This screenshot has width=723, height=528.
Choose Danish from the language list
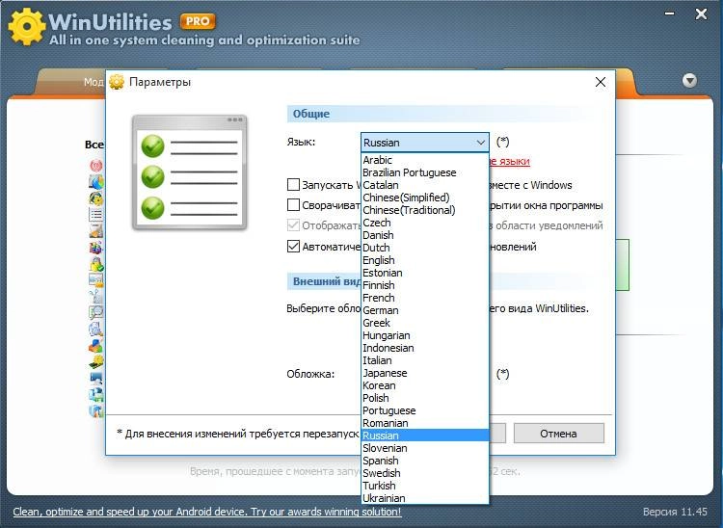[x=425, y=235]
